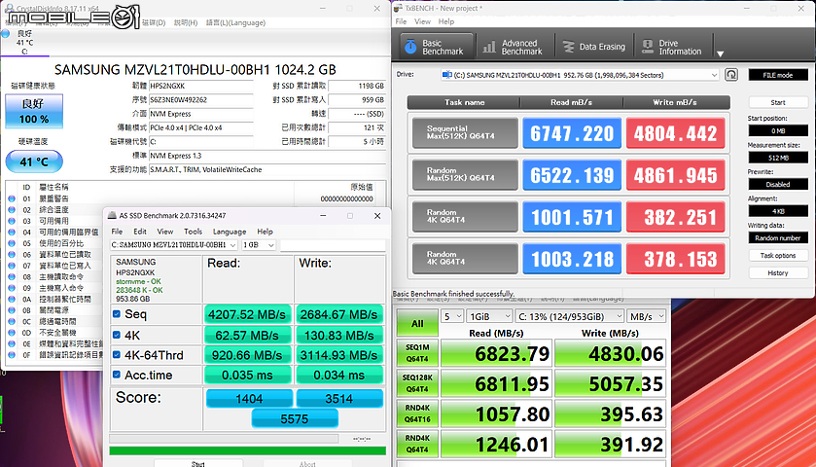Screen dimensions: 816x467
Task: Click the toolbar overflow arrow in TxBENCH
Action: 720,54
